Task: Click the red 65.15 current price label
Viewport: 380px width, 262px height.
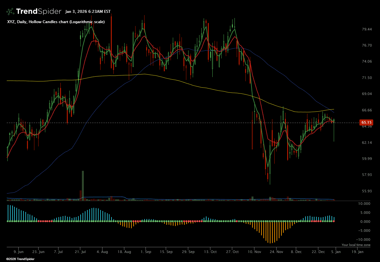Action: tap(367, 122)
